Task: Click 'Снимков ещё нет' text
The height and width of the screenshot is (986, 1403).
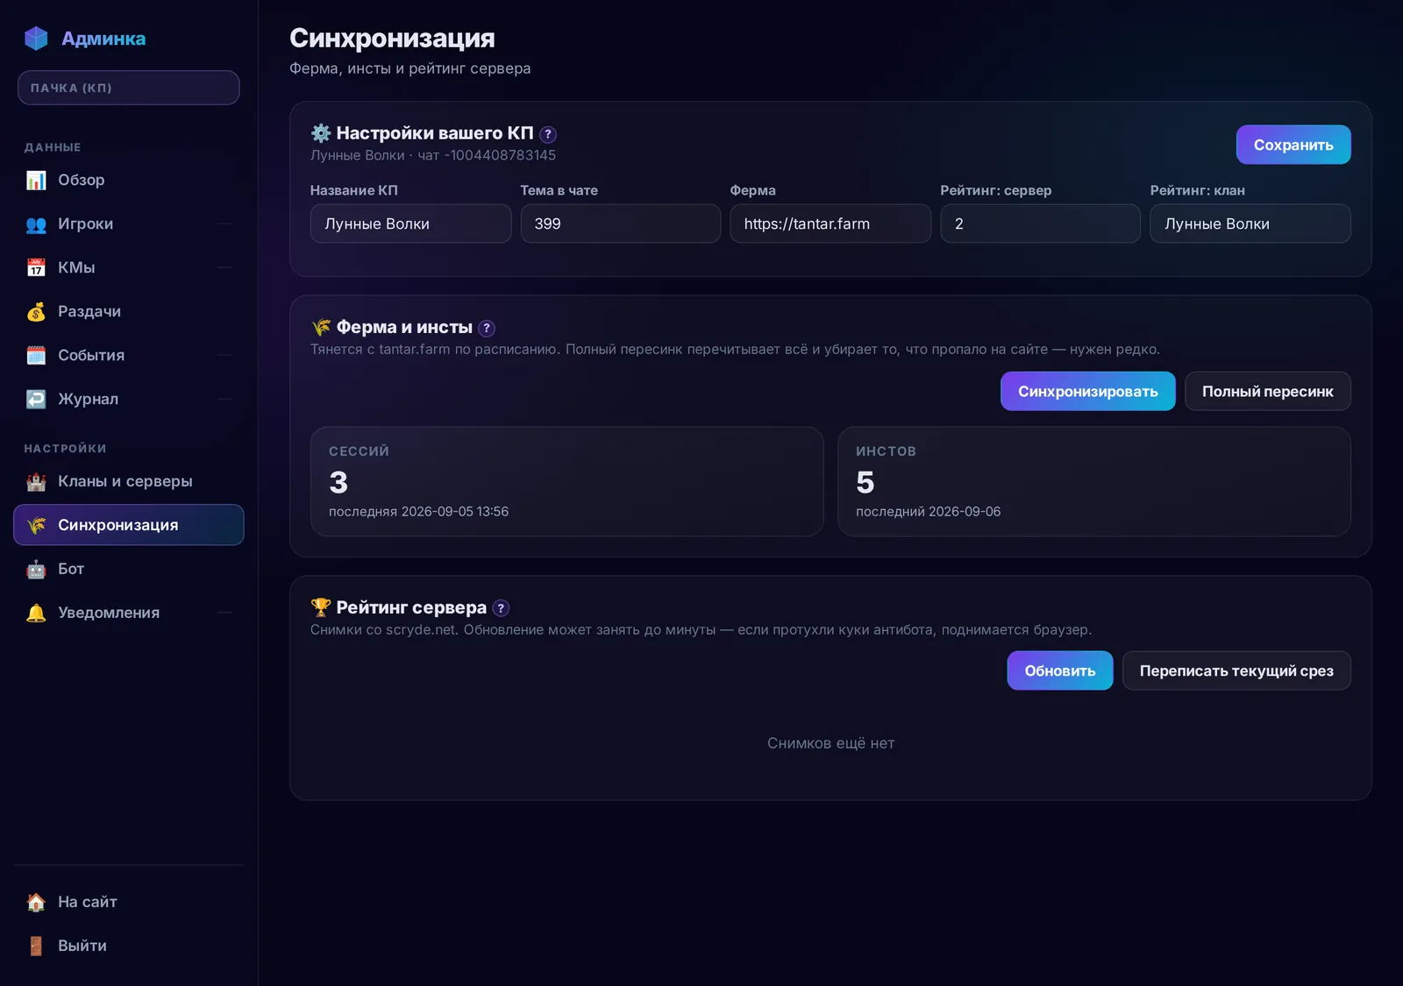Action: [x=830, y=743]
